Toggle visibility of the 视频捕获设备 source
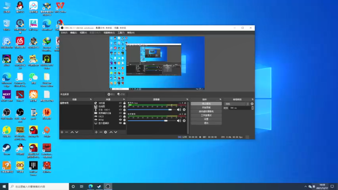The image size is (338, 190). [x=120, y=113]
